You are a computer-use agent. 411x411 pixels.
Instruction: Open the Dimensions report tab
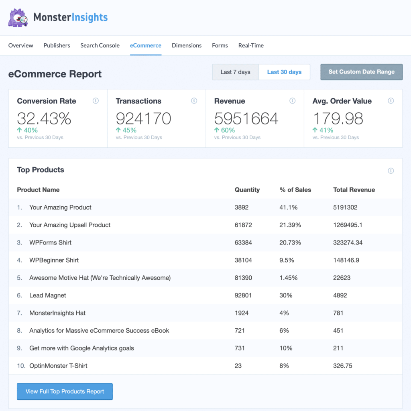(x=186, y=45)
